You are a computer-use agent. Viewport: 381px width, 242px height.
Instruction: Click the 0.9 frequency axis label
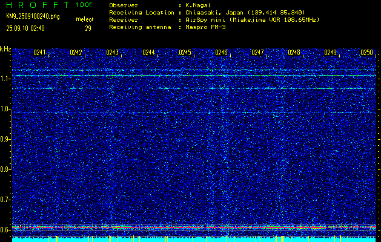(x=5, y=139)
